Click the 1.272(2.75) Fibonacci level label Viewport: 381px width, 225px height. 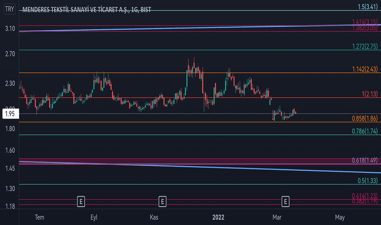[x=365, y=46]
